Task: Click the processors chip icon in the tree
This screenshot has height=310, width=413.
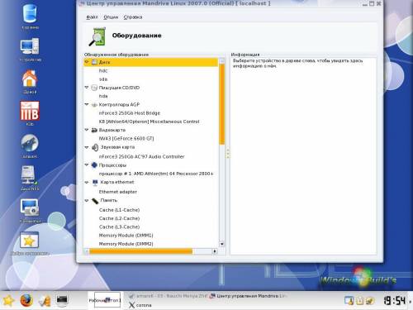Action: coord(94,165)
